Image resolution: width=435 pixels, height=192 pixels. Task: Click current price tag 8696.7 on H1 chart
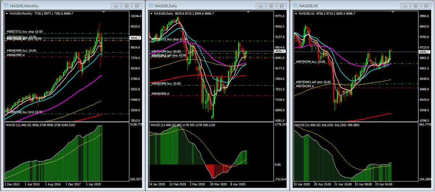click(x=425, y=52)
